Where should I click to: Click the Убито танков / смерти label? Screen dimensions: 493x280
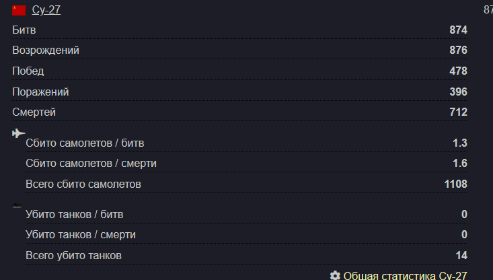(81, 235)
